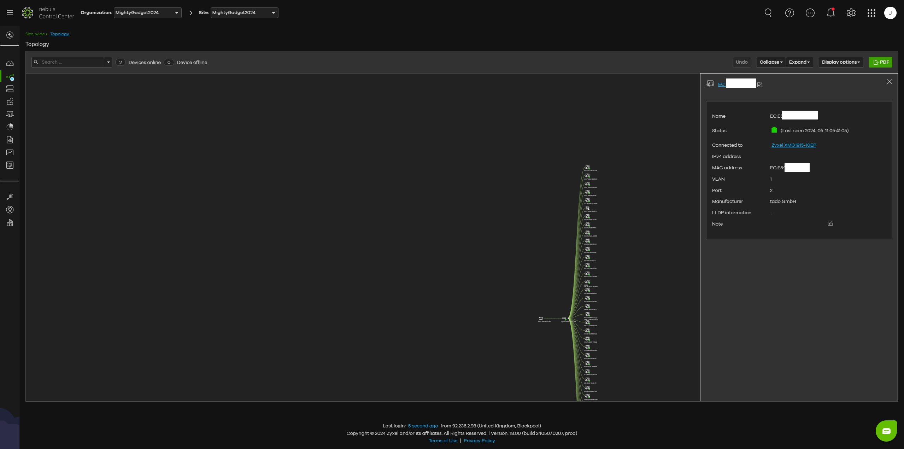The width and height of the screenshot is (904, 449).
Task: Expand the Organization dropdown
Action: pyautogui.click(x=147, y=13)
